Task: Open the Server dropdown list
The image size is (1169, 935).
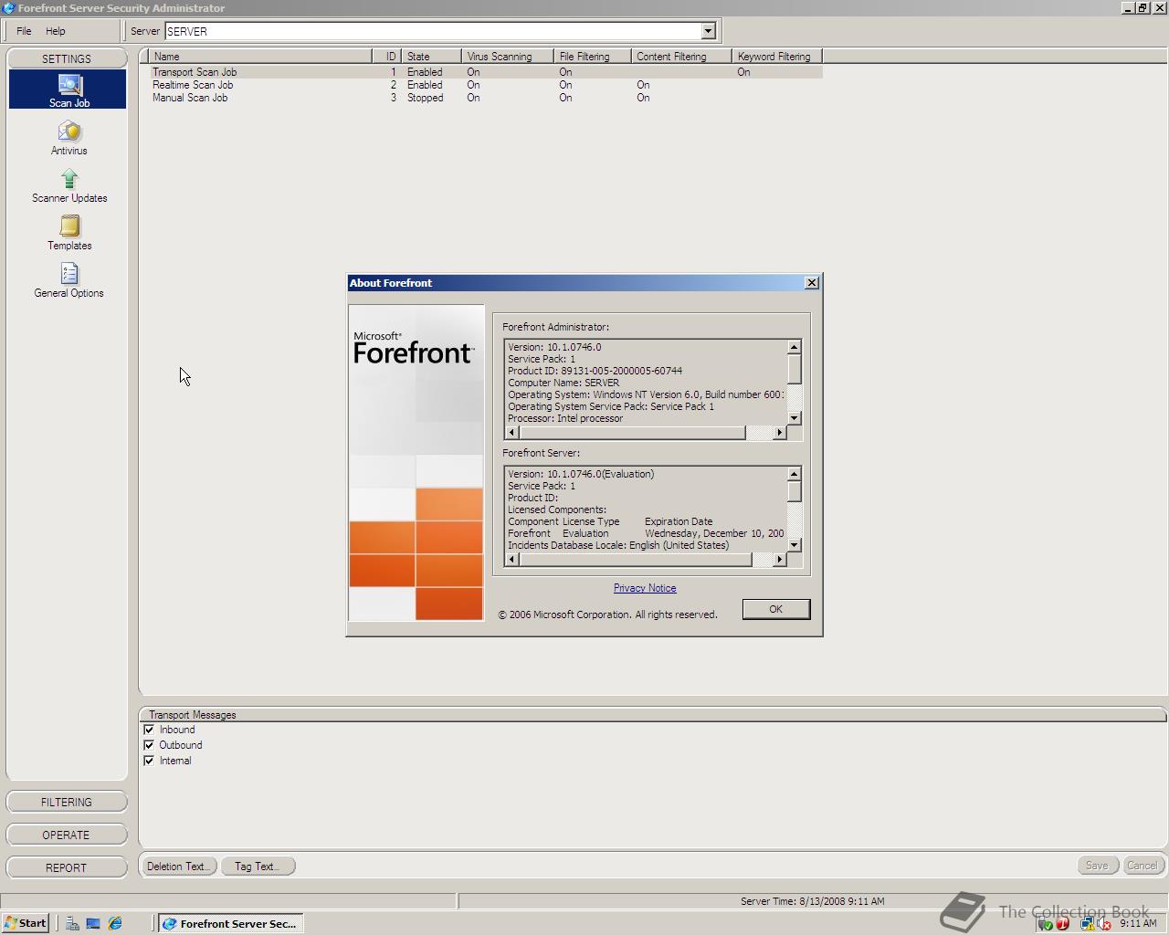Action: pos(708,31)
